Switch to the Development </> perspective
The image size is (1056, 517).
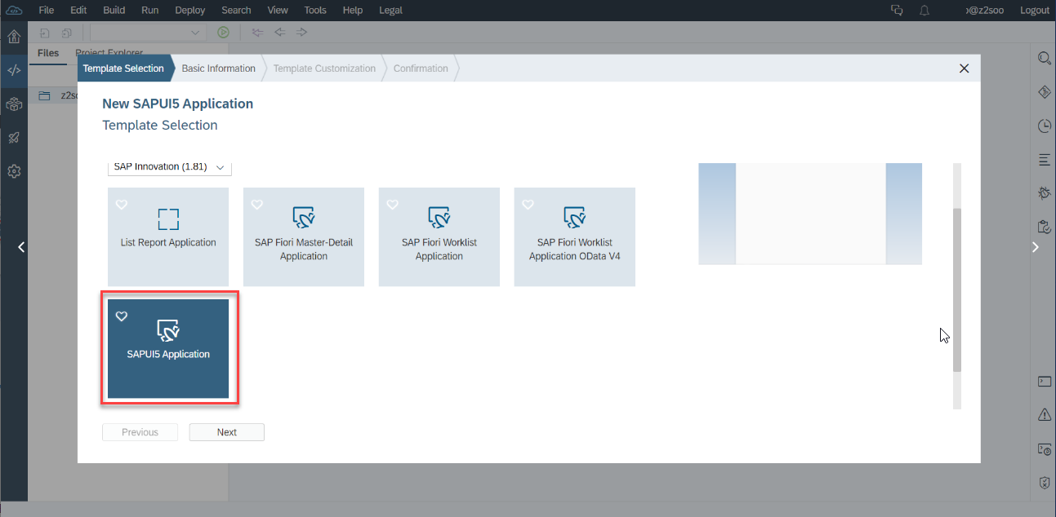coord(13,70)
